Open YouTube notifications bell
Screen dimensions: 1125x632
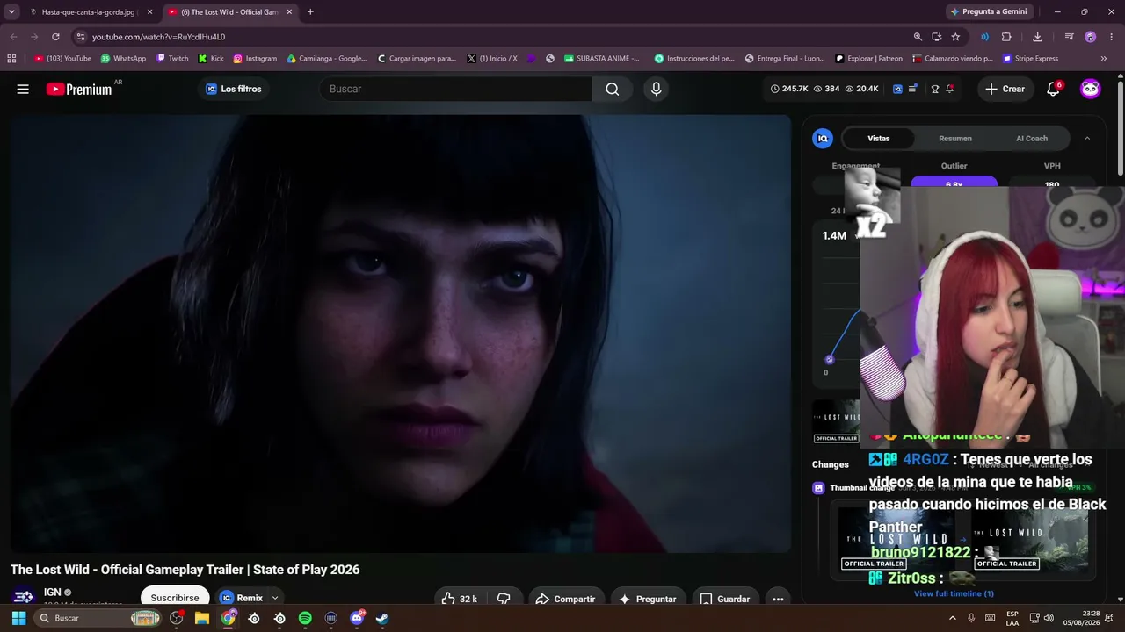click(x=1053, y=89)
